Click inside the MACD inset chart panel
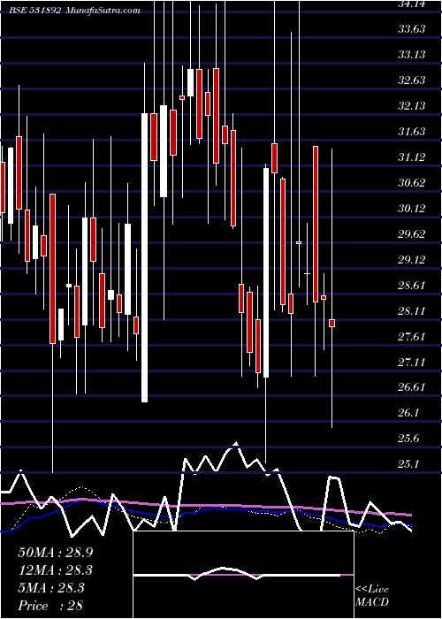 point(243,575)
